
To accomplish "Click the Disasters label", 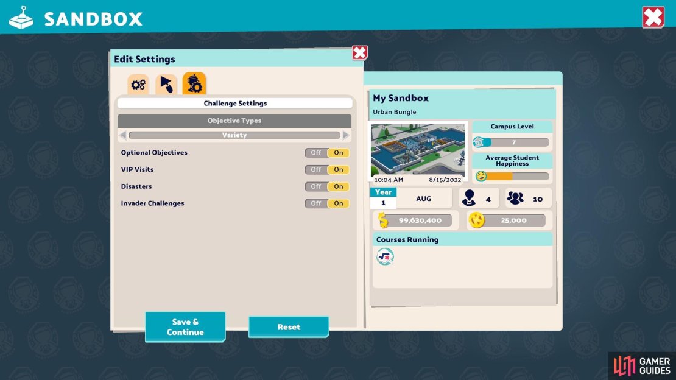I will click(136, 186).
